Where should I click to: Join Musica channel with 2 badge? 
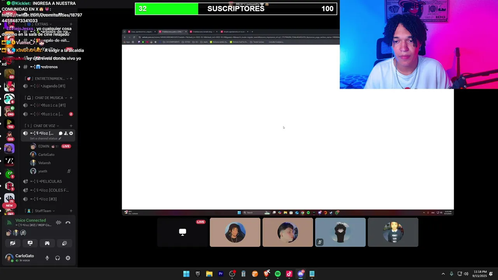[48, 114]
